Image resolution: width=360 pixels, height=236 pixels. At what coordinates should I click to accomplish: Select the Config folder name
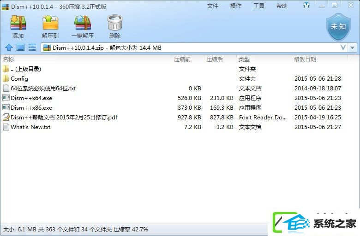tap(19, 79)
